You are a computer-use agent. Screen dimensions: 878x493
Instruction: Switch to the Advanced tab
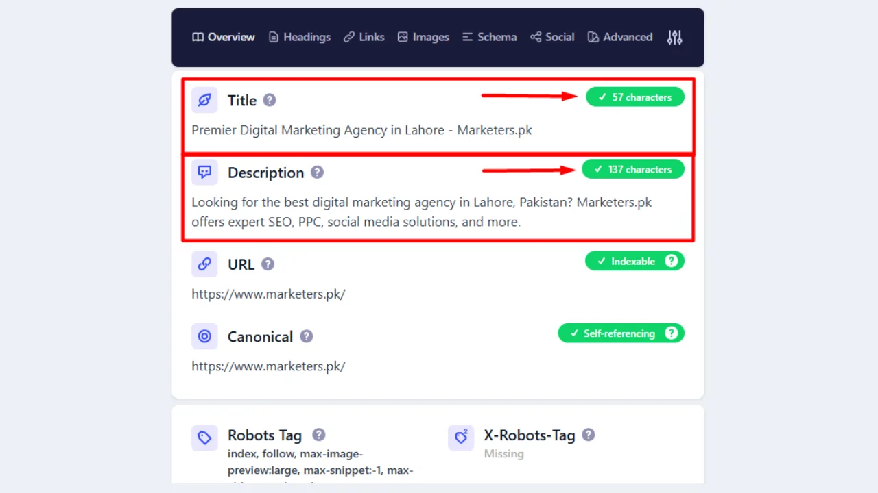click(x=620, y=37)
